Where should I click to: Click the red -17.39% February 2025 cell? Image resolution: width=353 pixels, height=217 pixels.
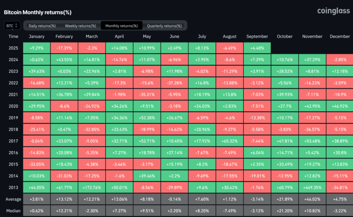point(64,48)
